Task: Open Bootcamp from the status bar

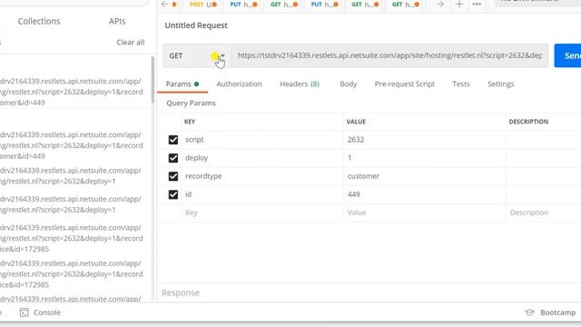Action: (550, 312)
